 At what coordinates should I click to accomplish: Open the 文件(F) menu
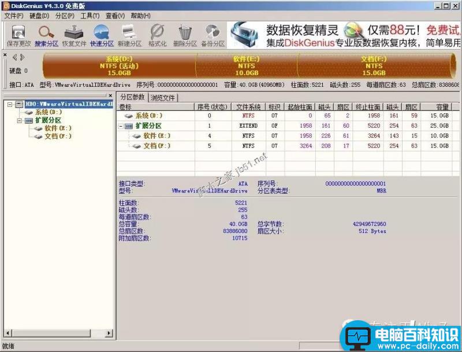(13, 16)
